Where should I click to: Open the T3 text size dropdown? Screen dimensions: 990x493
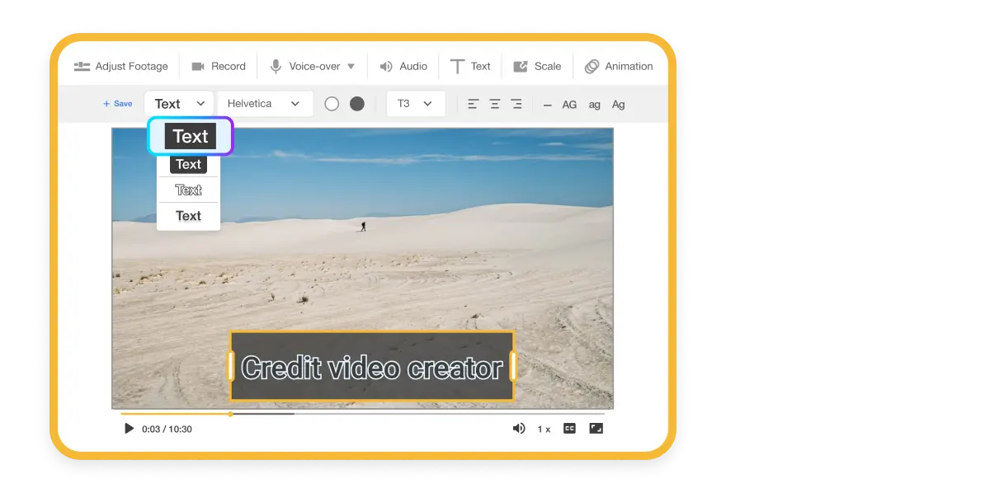(415, 103)
